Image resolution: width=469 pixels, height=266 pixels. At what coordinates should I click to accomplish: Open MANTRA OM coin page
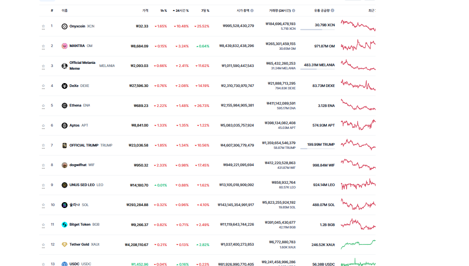pos(81,46)
